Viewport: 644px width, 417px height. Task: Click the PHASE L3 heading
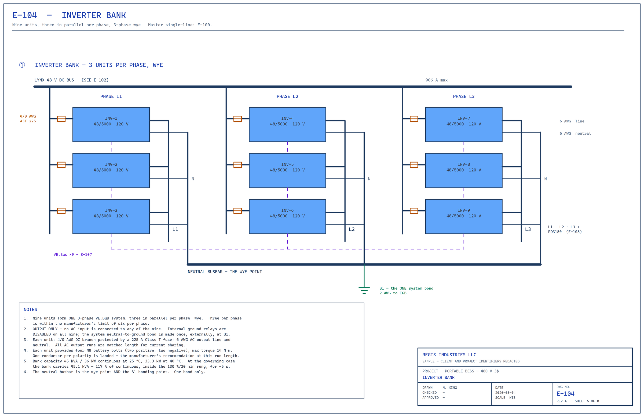pyautogui.click(x=464, y=96)
